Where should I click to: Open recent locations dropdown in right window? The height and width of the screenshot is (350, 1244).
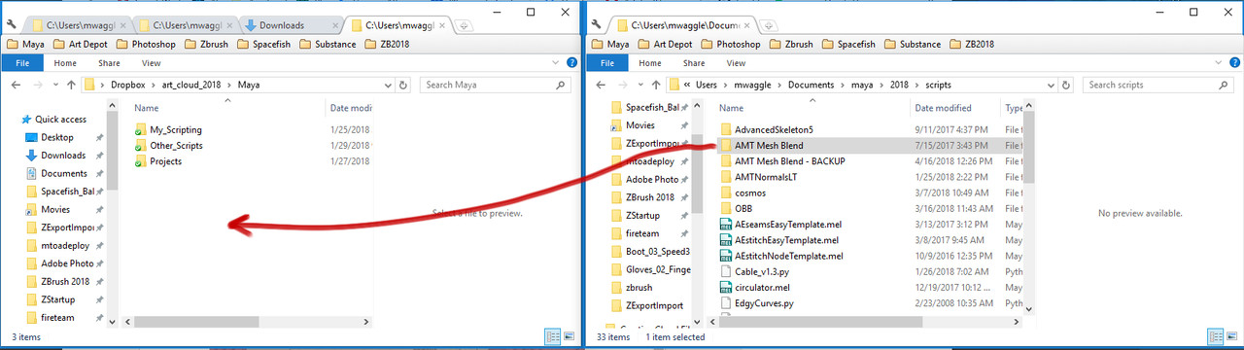pyautogui.click(x=639, y=85)
